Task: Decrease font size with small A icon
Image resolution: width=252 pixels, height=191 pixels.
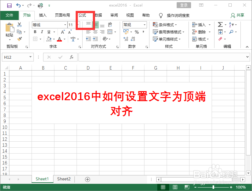Action: pos(70,32)
